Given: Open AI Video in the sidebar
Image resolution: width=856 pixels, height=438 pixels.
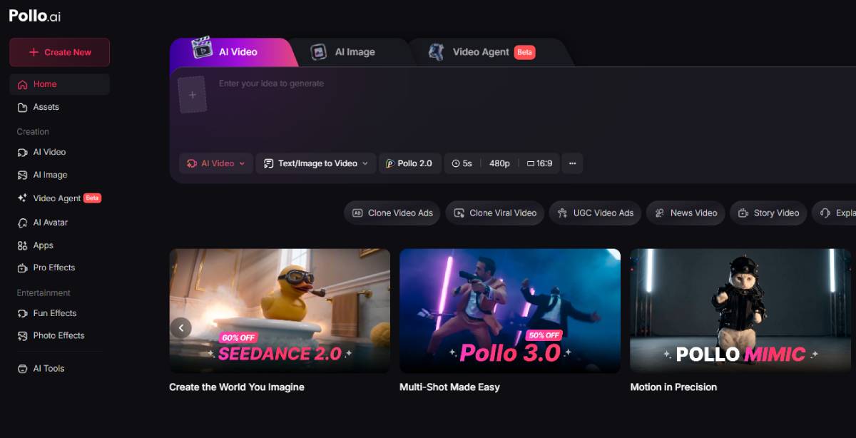Looking at the screenshot, I should coord(60,152).
